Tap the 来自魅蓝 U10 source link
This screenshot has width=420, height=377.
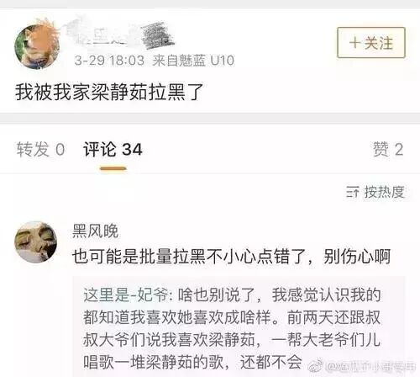click(x=193, y=61)
